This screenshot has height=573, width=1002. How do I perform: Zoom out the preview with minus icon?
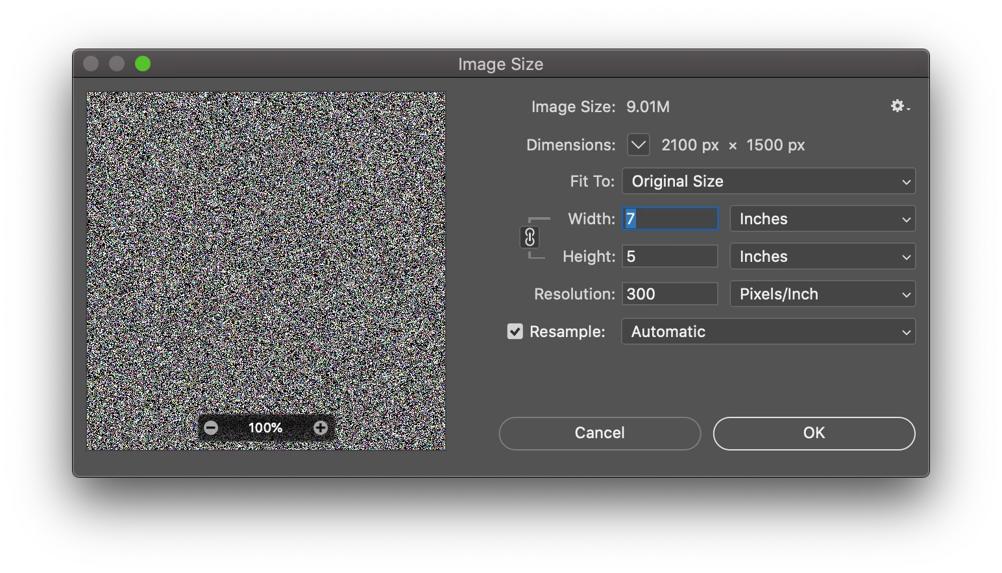211,428
